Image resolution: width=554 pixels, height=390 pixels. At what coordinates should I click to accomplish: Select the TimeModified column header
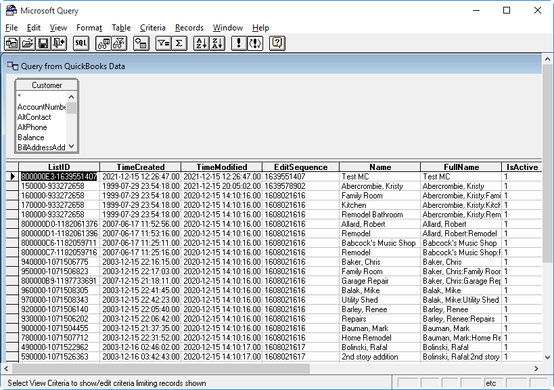(221, 167)
